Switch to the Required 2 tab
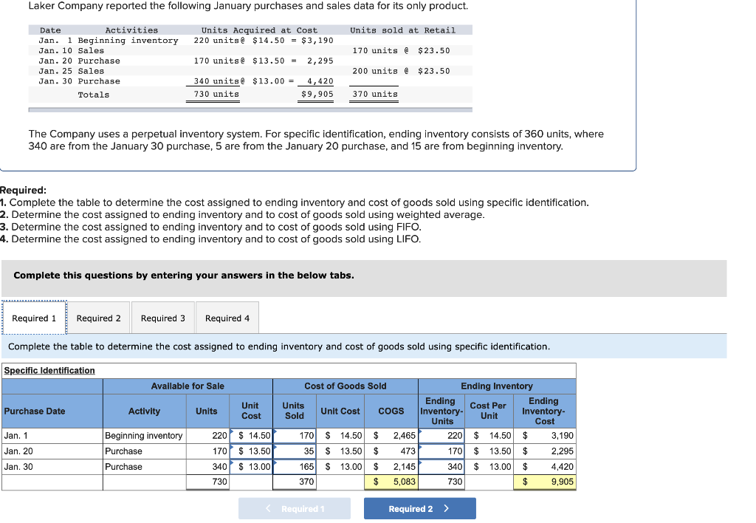Viewport: 756px width, 523px height. 99,317
